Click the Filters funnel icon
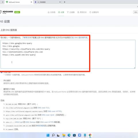 (68, 12)
